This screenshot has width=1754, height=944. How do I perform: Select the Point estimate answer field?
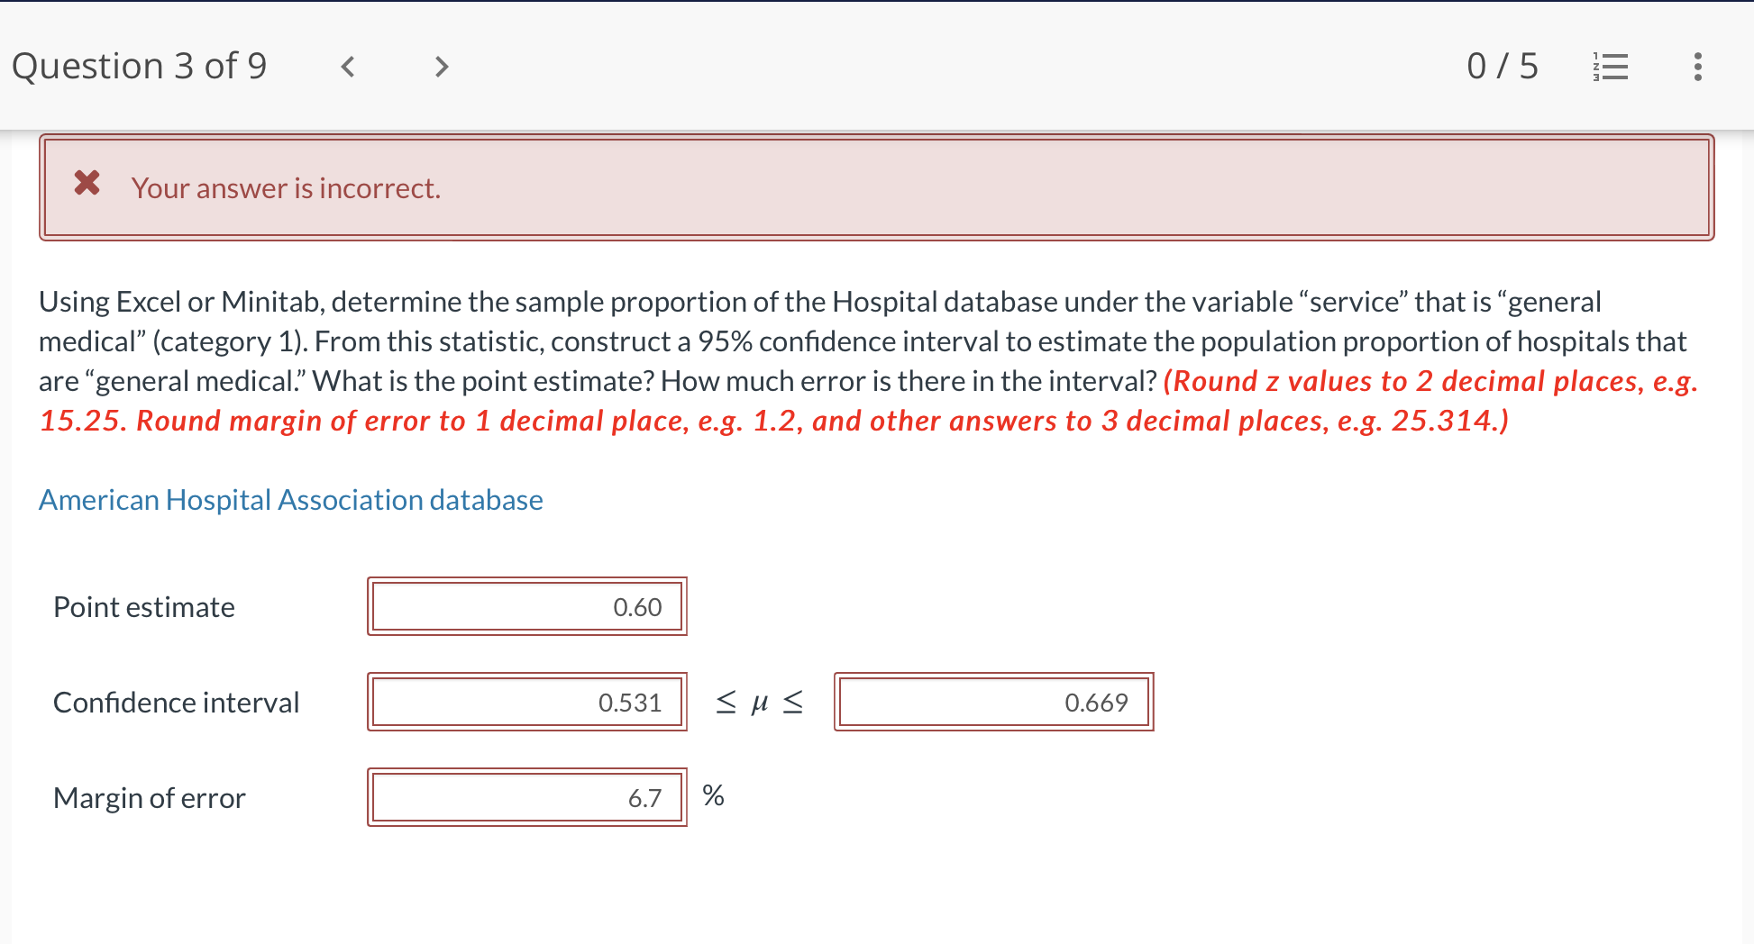coord(527,606)
